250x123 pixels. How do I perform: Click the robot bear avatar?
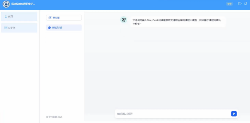(x=124, y=20)
